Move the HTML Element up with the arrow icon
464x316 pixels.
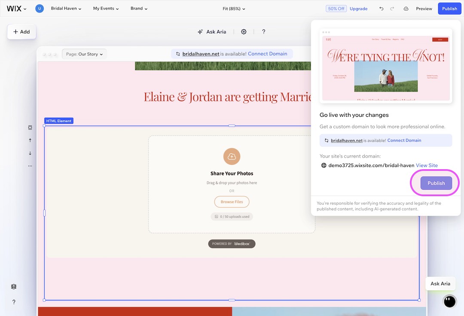coord(30,140)
